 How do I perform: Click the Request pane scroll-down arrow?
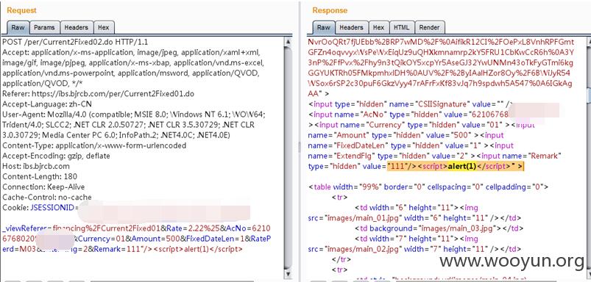[x=288, y=274]
